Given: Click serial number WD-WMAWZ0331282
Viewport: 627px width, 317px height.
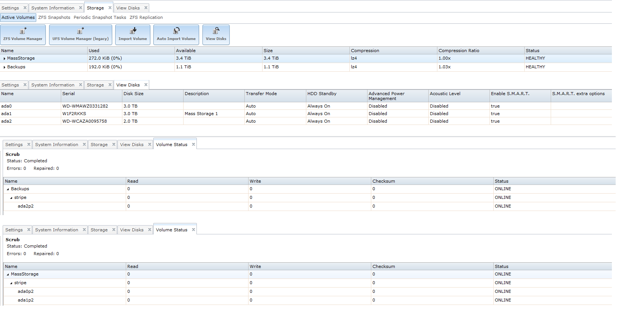Looking at the screenshot, I should [85, 106].
